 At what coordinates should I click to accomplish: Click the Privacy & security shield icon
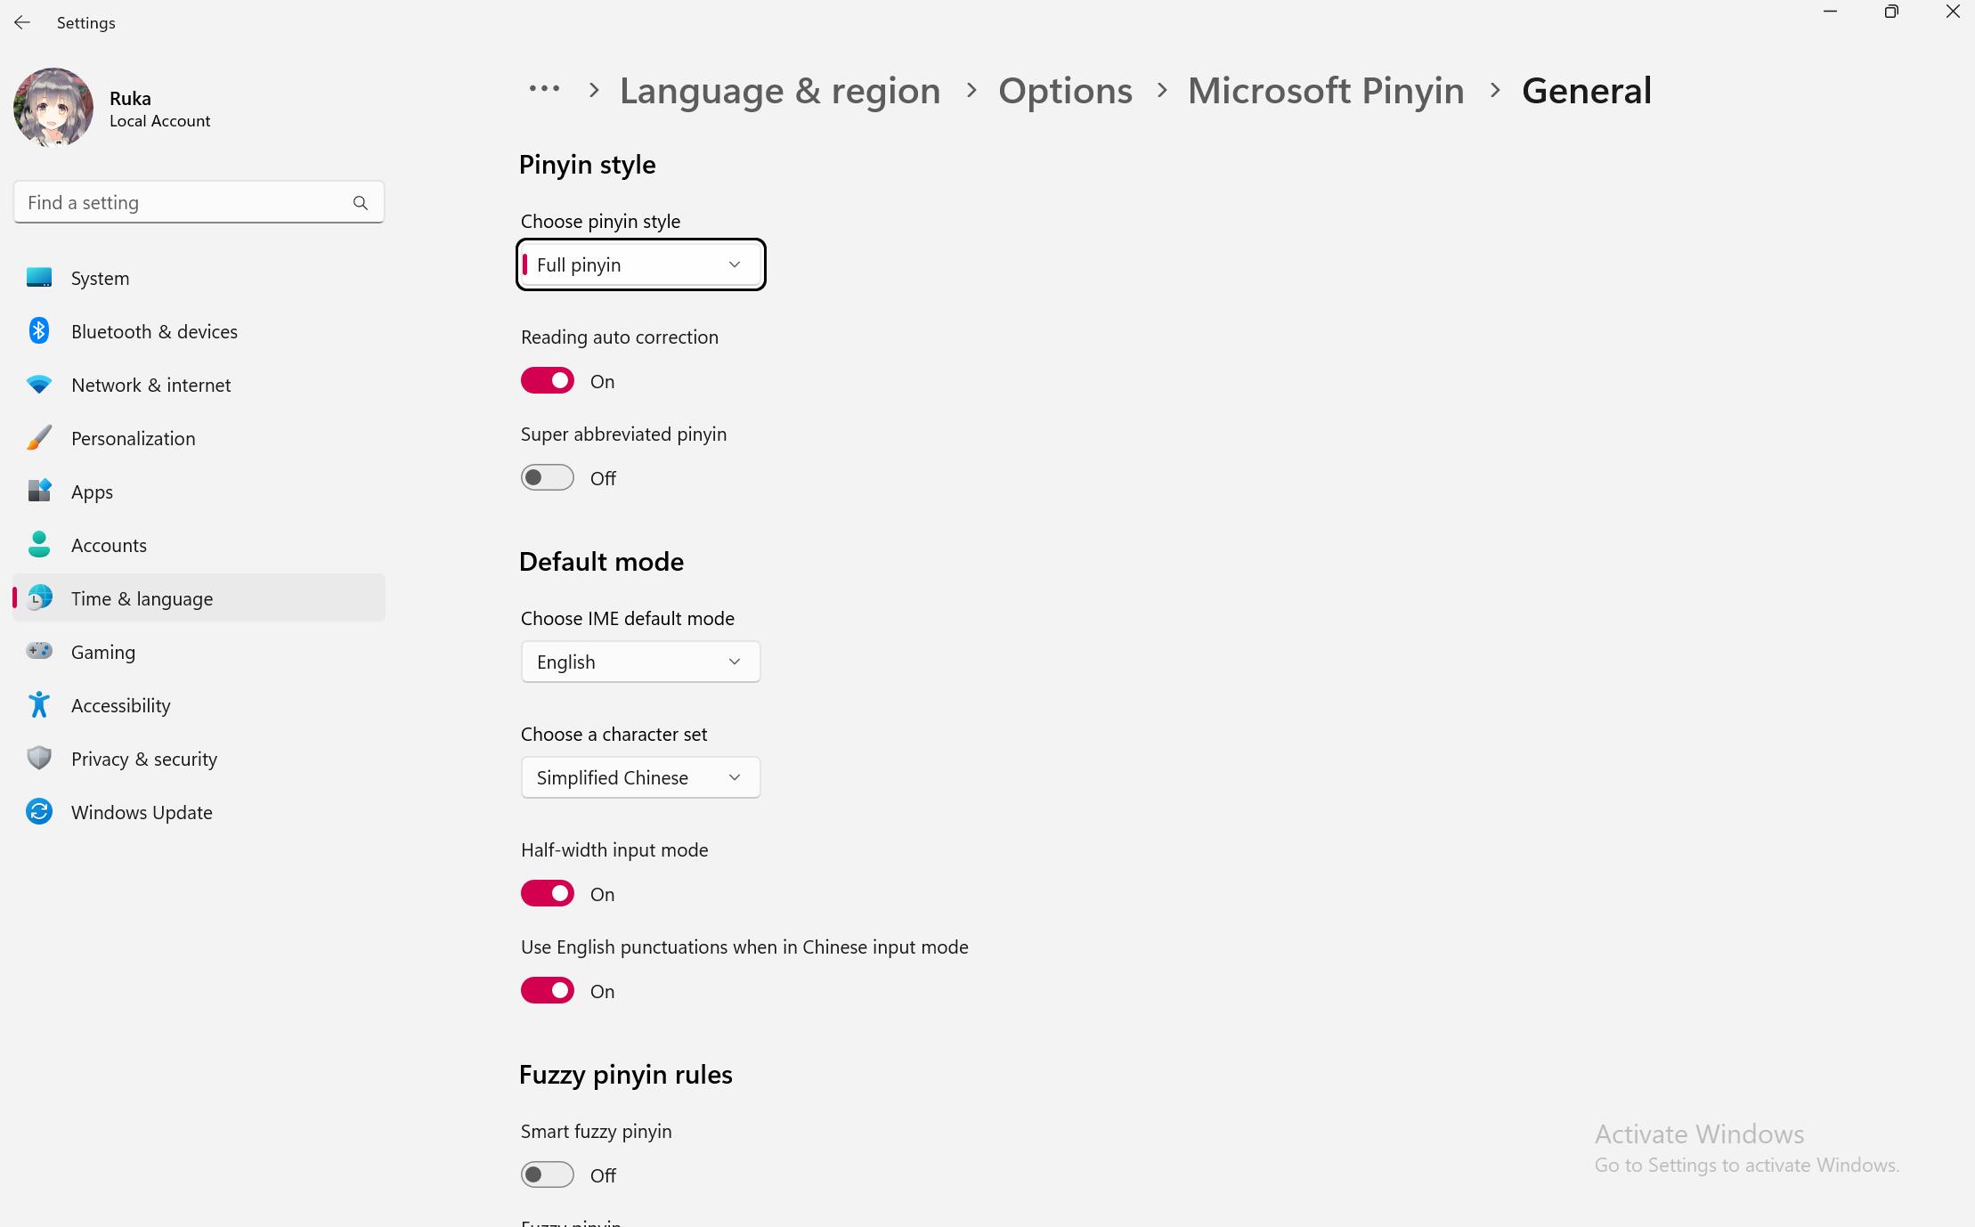39,758
